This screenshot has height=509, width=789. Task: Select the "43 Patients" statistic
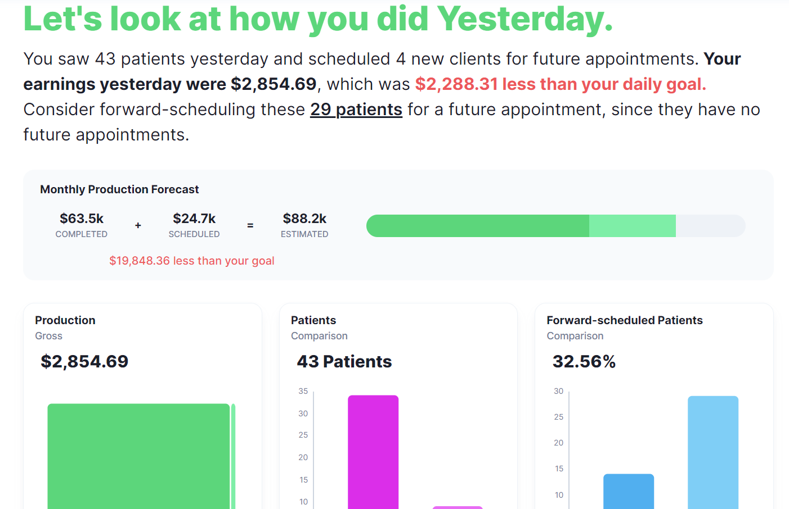click(x=344, y=361)
